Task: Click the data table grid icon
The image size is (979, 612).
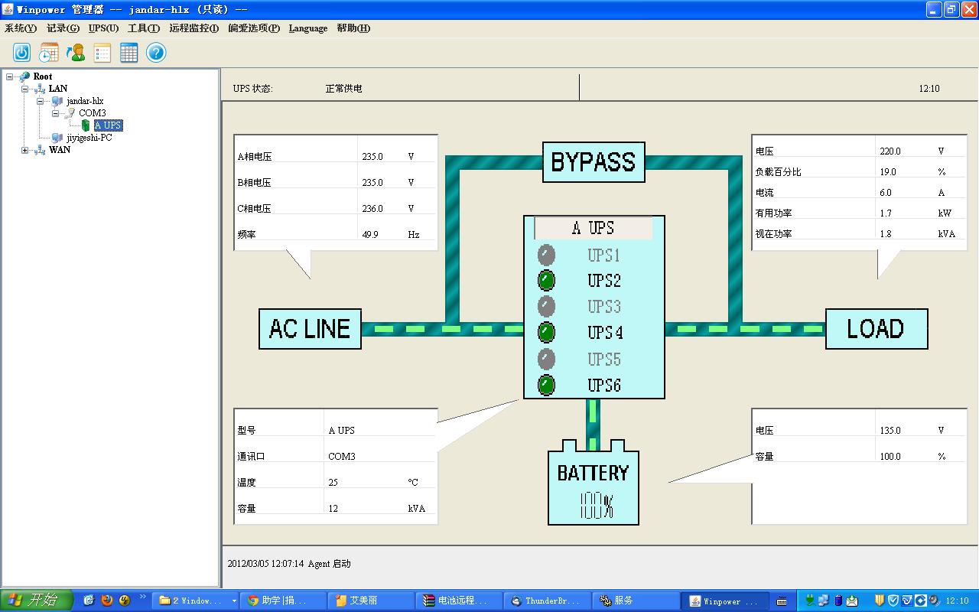Action: pos(128,52)
